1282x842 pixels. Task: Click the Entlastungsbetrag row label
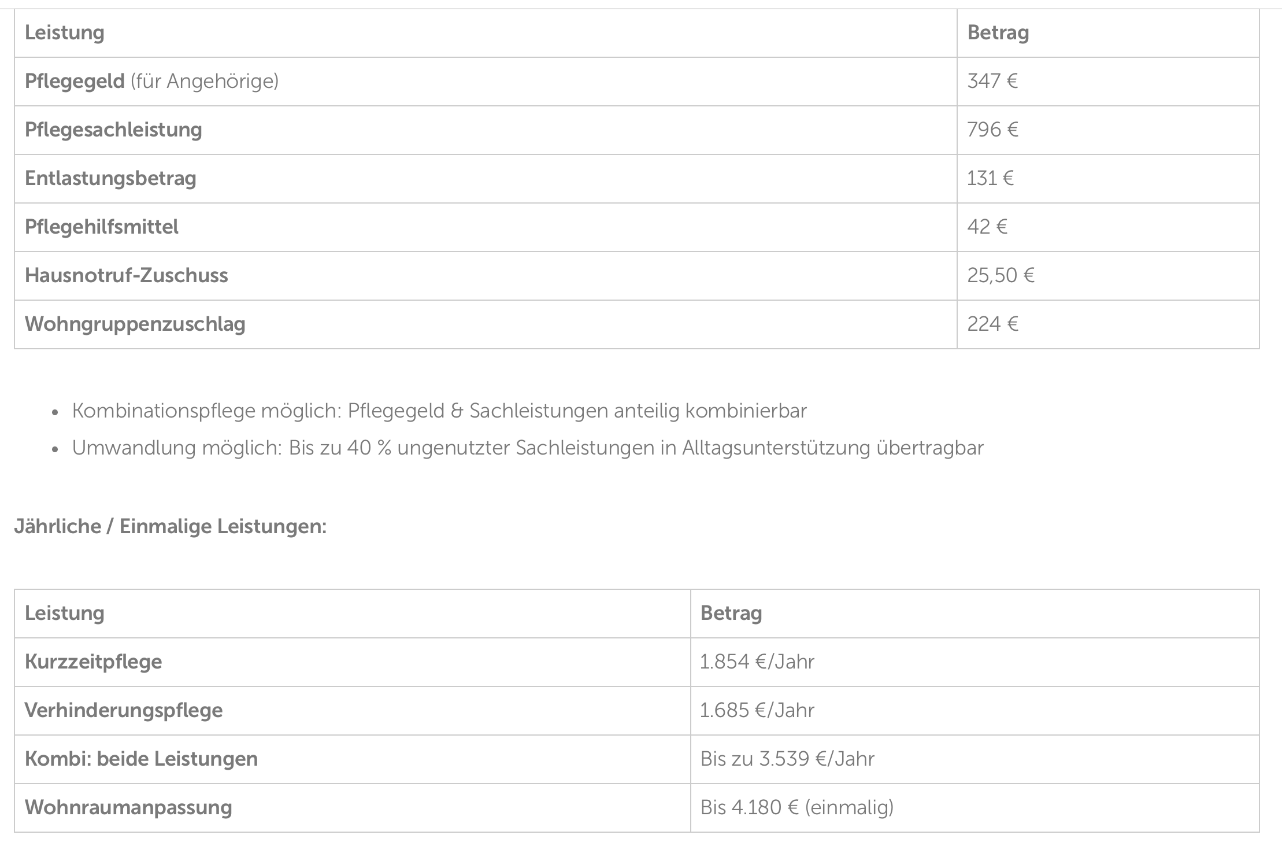click(110, 178)
